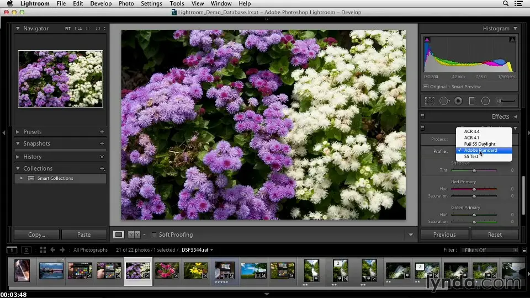Pick the Radial Filter tool
530x298 pixels.
coord(486,101)
